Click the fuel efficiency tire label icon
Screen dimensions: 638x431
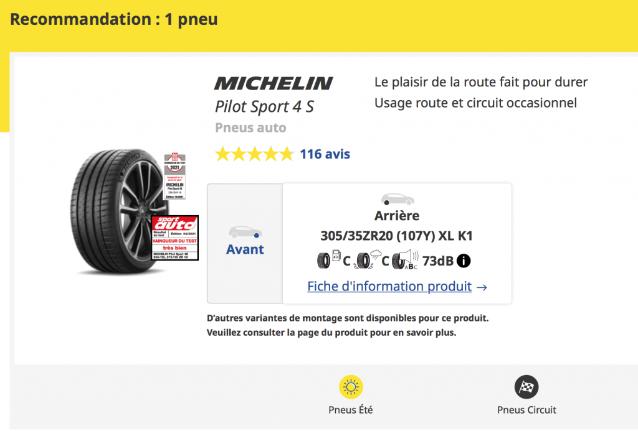tap(329, 259)
